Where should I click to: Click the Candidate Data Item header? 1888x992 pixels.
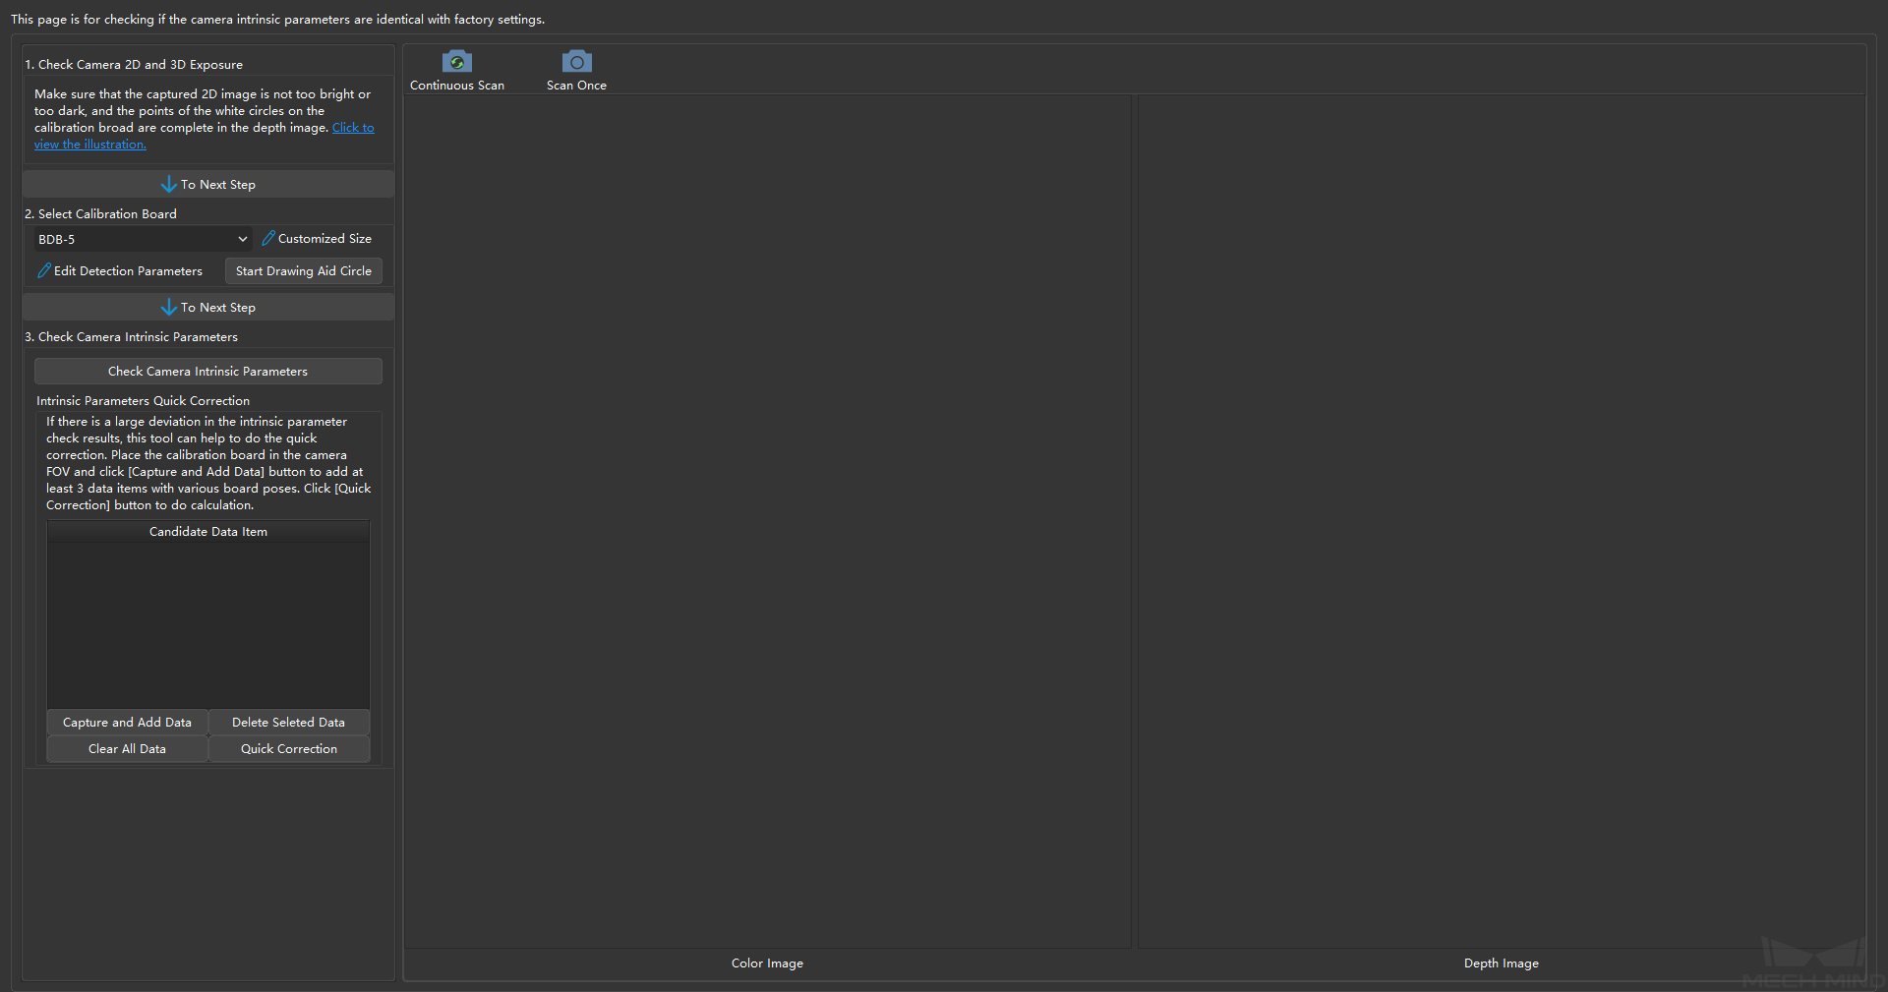tap(208, 531)
